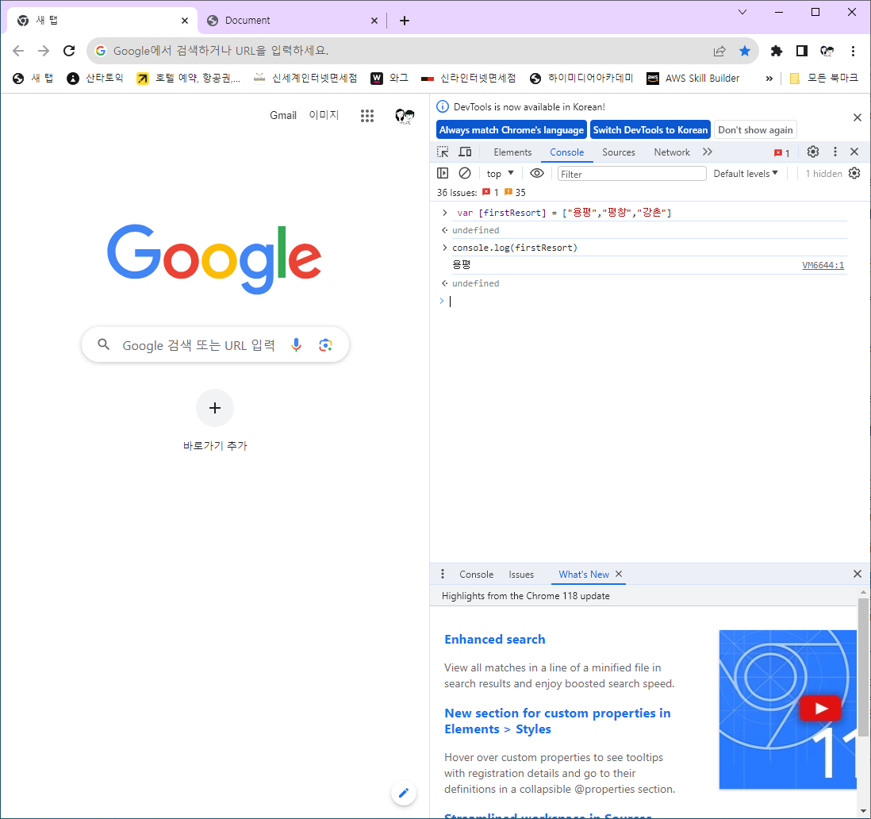
Task: Expand the hidden bookmarks chevron
Action: (x=769, y=79)
